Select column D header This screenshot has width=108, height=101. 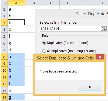tap(68, 3)
